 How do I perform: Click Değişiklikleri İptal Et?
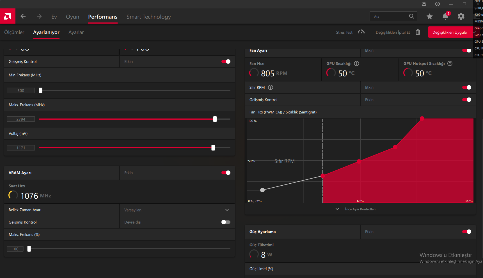[x=393, y=32]
